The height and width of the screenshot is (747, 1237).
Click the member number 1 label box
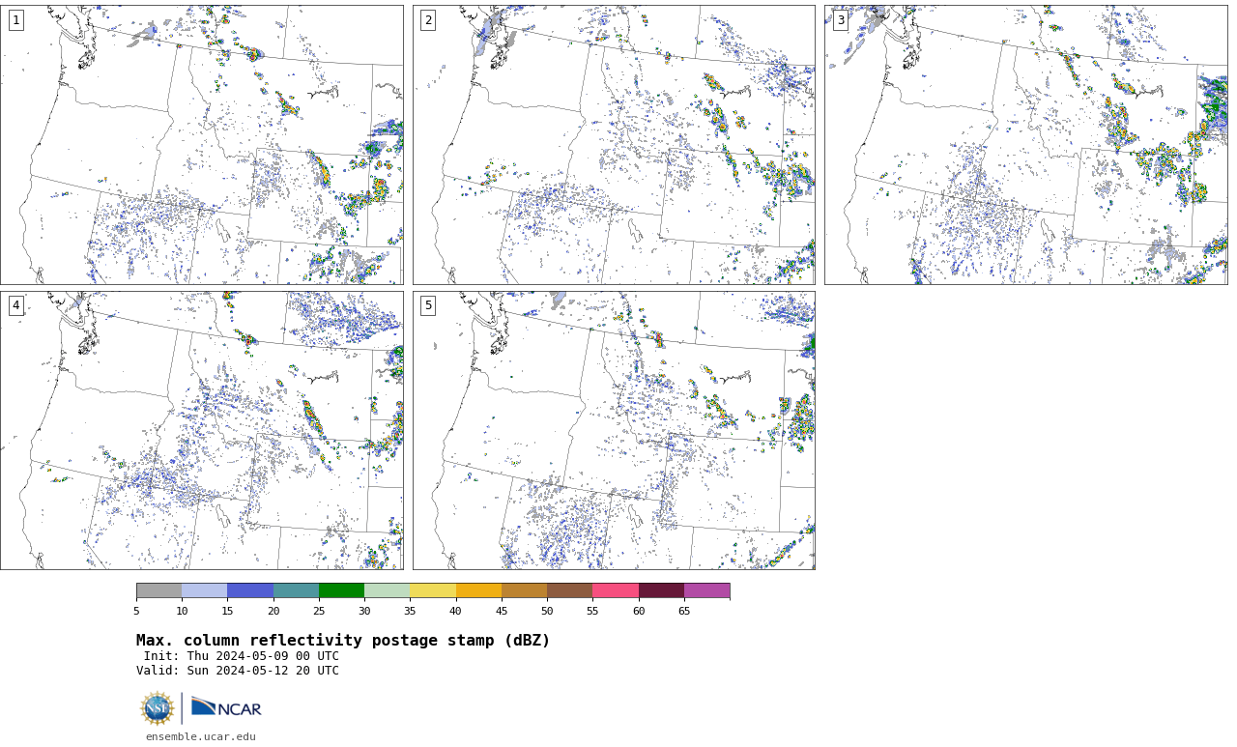15,20
